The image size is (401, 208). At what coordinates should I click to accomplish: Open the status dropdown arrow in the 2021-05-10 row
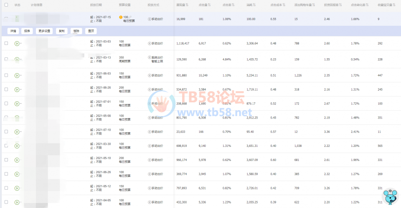[21, 160]
